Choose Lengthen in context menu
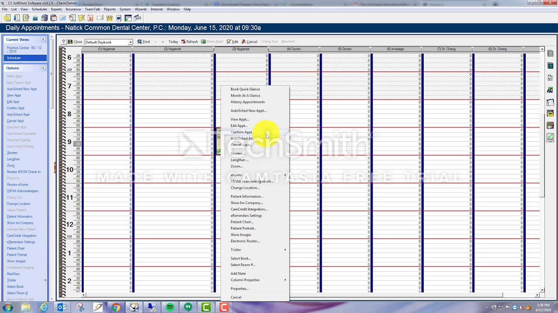This screenshot has width=558, height=313. click(x=239, y=160)
